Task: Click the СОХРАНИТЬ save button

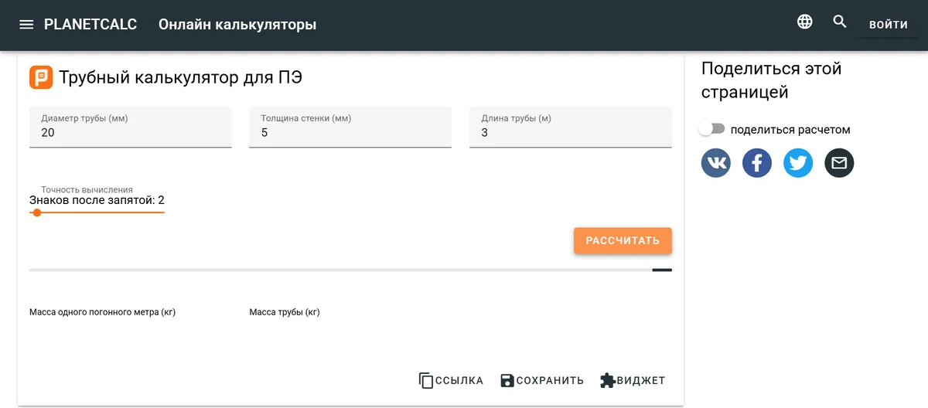Action: tap(541, 380)
